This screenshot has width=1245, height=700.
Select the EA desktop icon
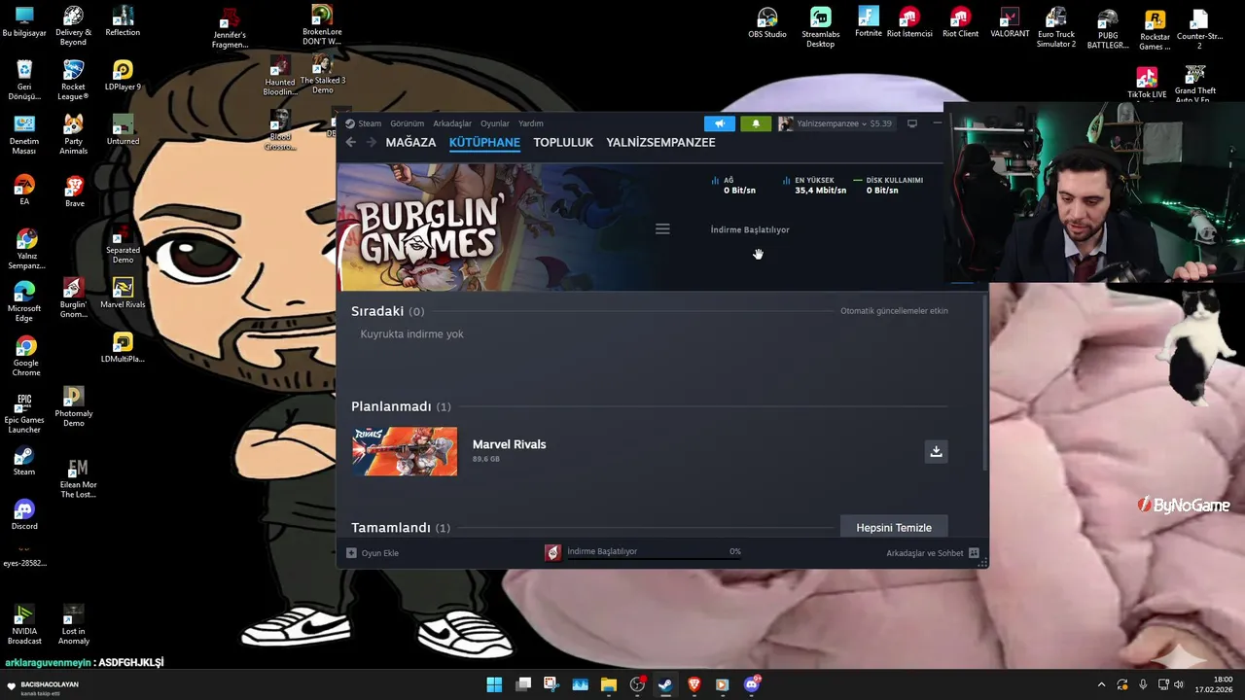pyautogui.click(x=24, y=190)
